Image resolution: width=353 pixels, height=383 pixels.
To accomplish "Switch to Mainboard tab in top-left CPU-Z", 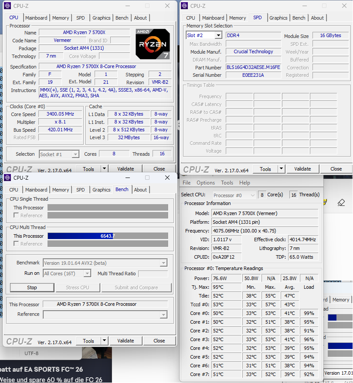I will (x=36, y=18).
